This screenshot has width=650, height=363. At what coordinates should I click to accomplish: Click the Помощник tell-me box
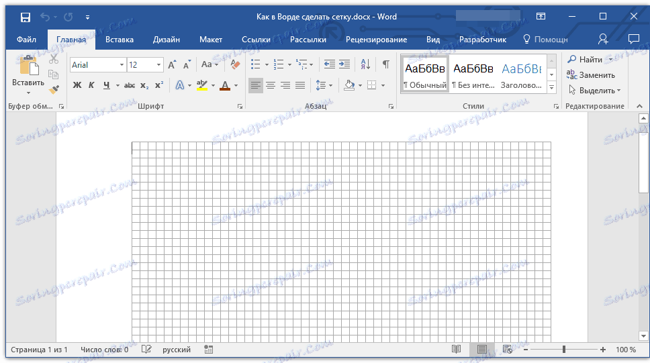(545, 40)
